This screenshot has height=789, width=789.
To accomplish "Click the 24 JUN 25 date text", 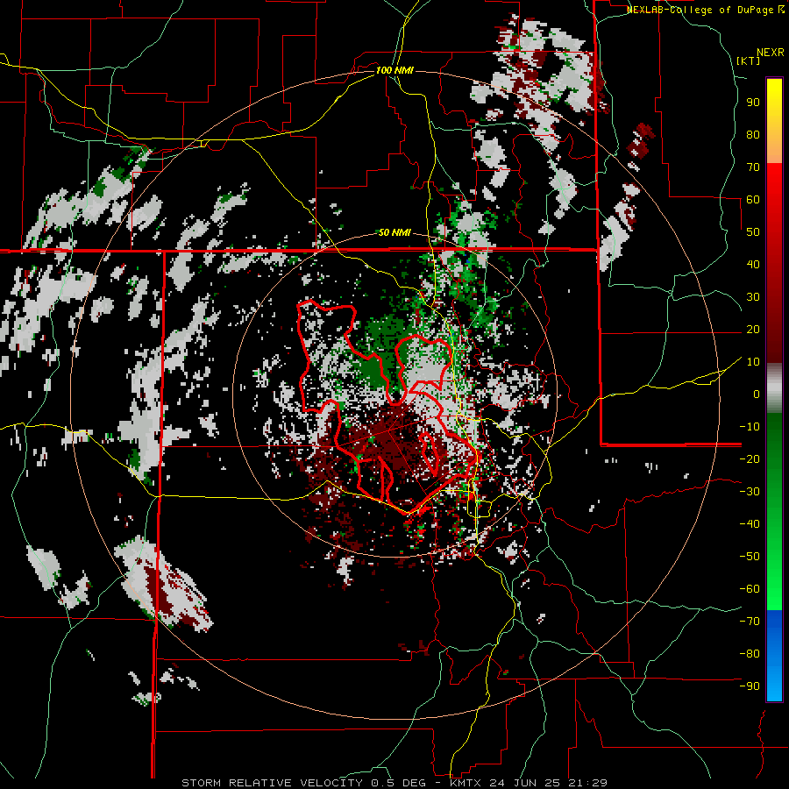I will (x=525, y=783).
